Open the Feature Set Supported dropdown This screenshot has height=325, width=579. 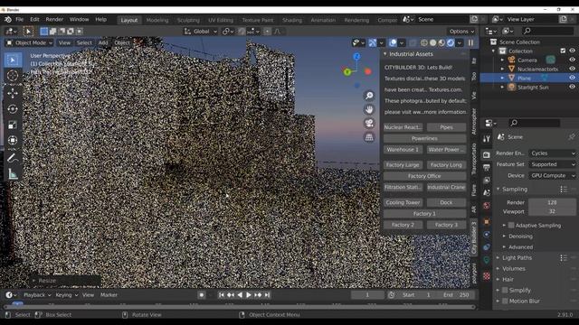pos(553,164)
